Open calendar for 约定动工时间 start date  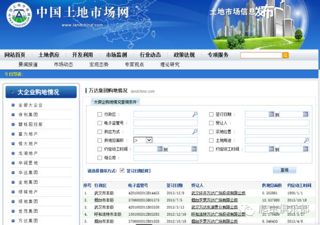(160, 149)
